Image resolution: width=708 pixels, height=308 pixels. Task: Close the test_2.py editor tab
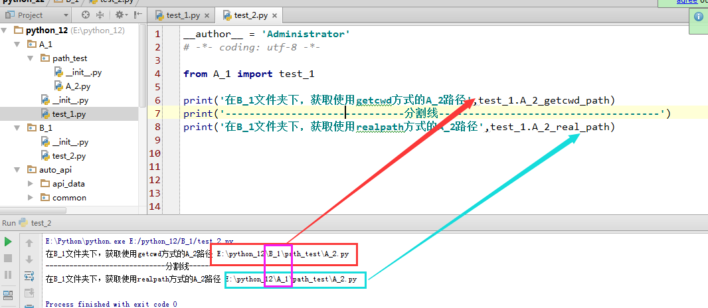point(275,15)
